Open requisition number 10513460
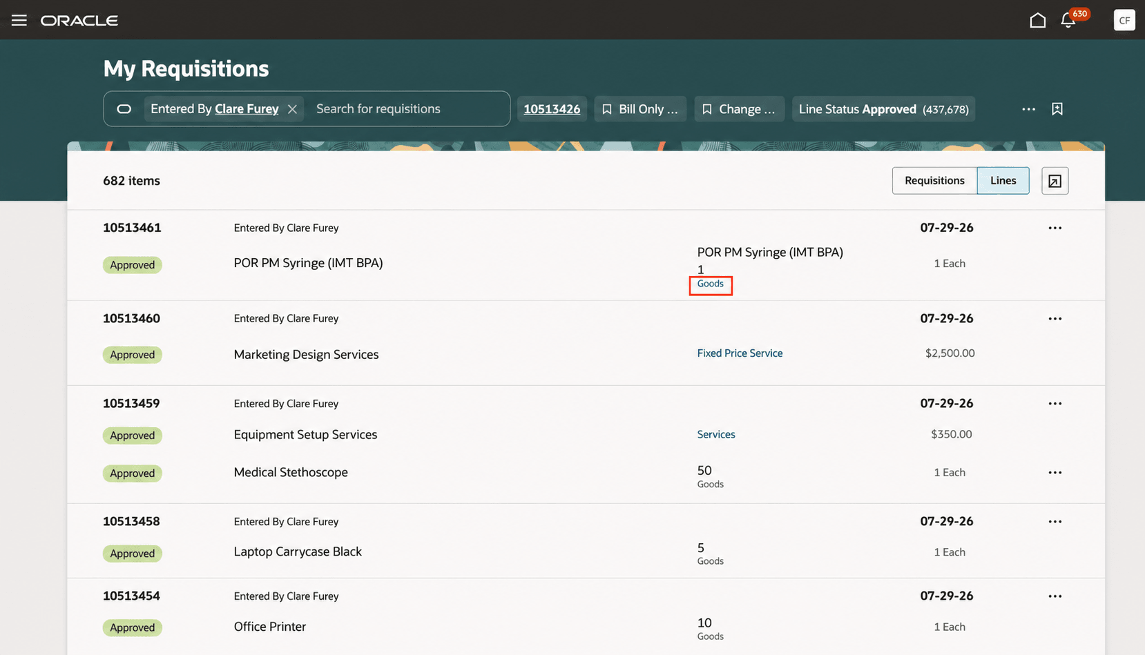This screenshot has height=655, width=1145. coord(131,319)
